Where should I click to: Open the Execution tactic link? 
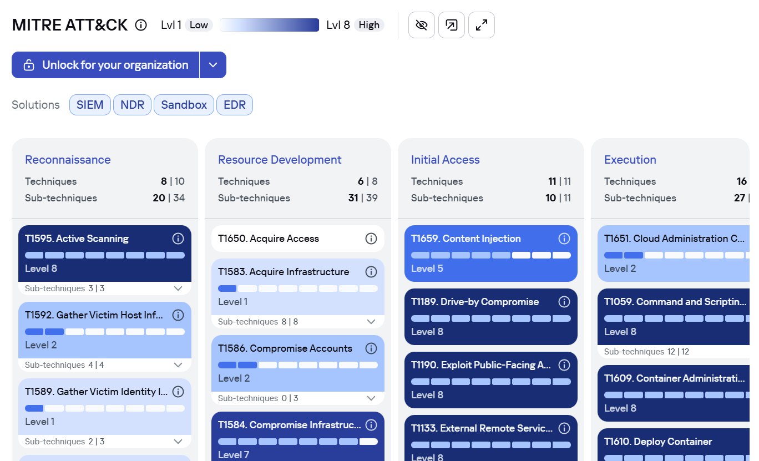pos(630,160)
